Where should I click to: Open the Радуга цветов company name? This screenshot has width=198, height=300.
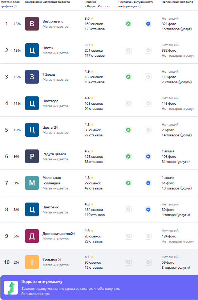[x=54, y=154]
